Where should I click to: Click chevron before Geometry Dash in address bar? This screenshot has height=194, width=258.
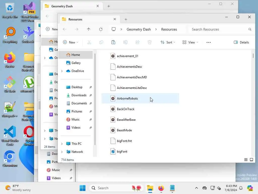coord(121,29)
